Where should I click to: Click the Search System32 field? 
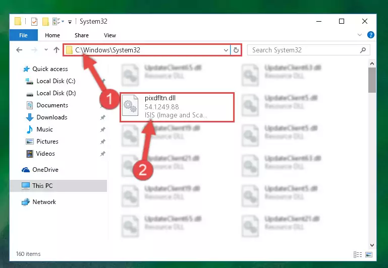pos(309,50)
